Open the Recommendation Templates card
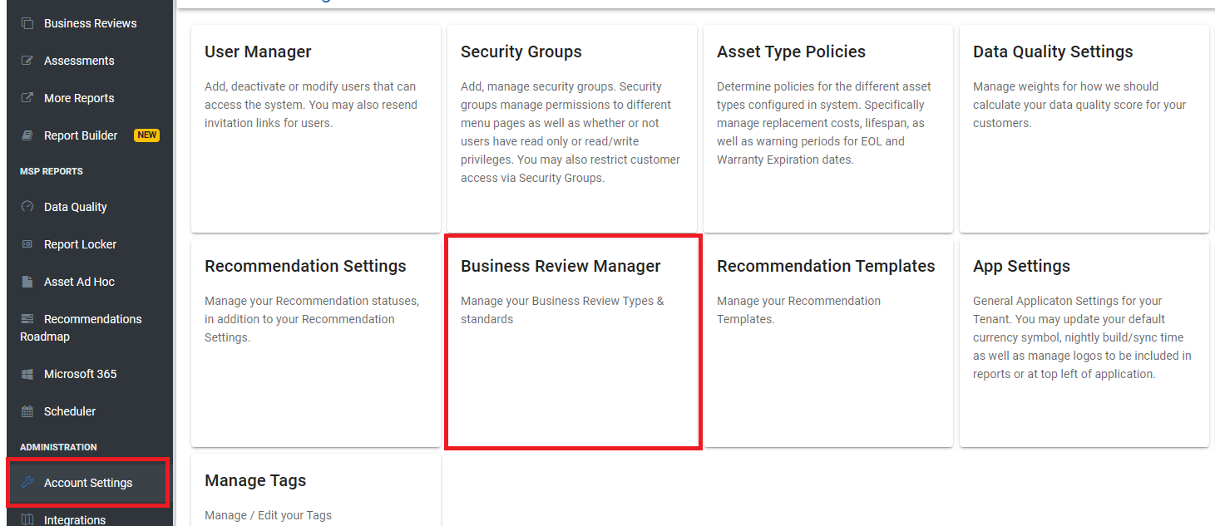 (827, 342)
